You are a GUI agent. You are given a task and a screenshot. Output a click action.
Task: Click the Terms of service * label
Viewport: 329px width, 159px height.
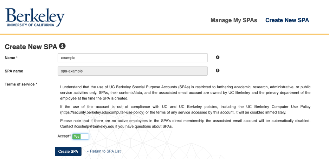(21, 84)
